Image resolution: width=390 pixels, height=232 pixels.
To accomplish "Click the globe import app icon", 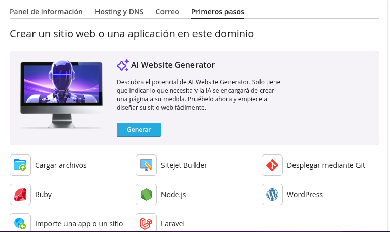I will 20,223.
